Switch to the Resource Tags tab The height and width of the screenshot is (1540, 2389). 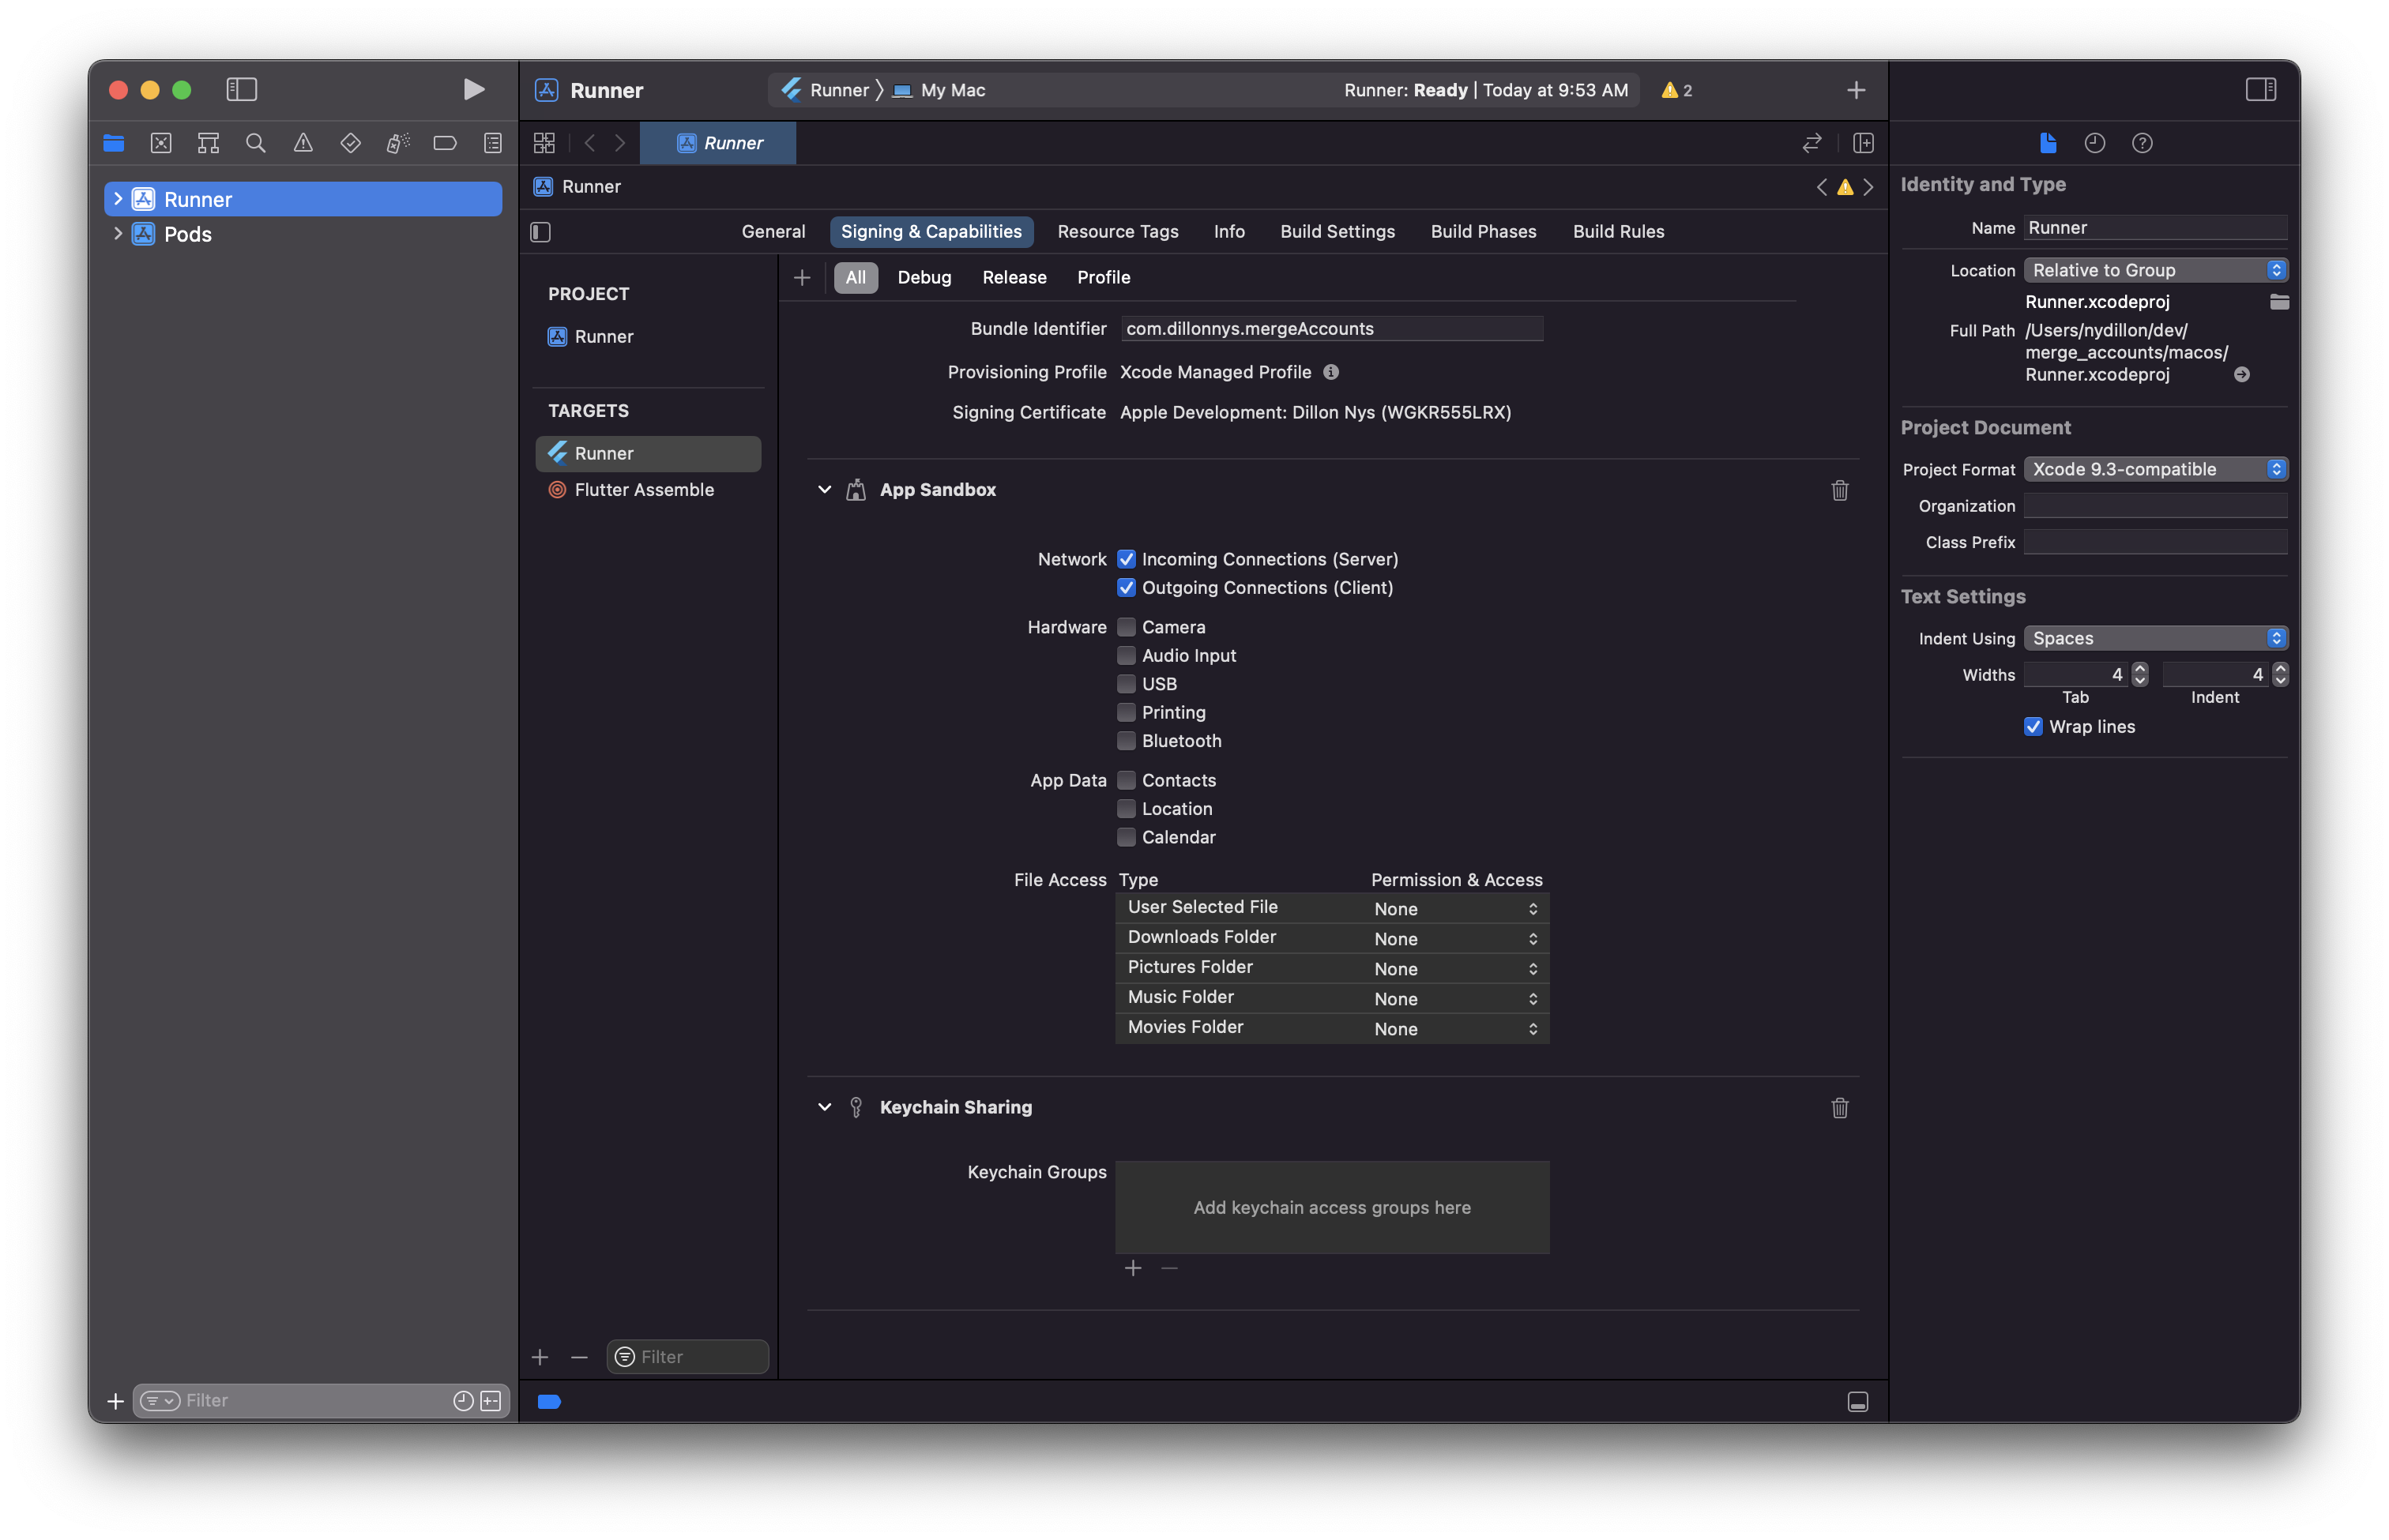(x=1117, y=232)
